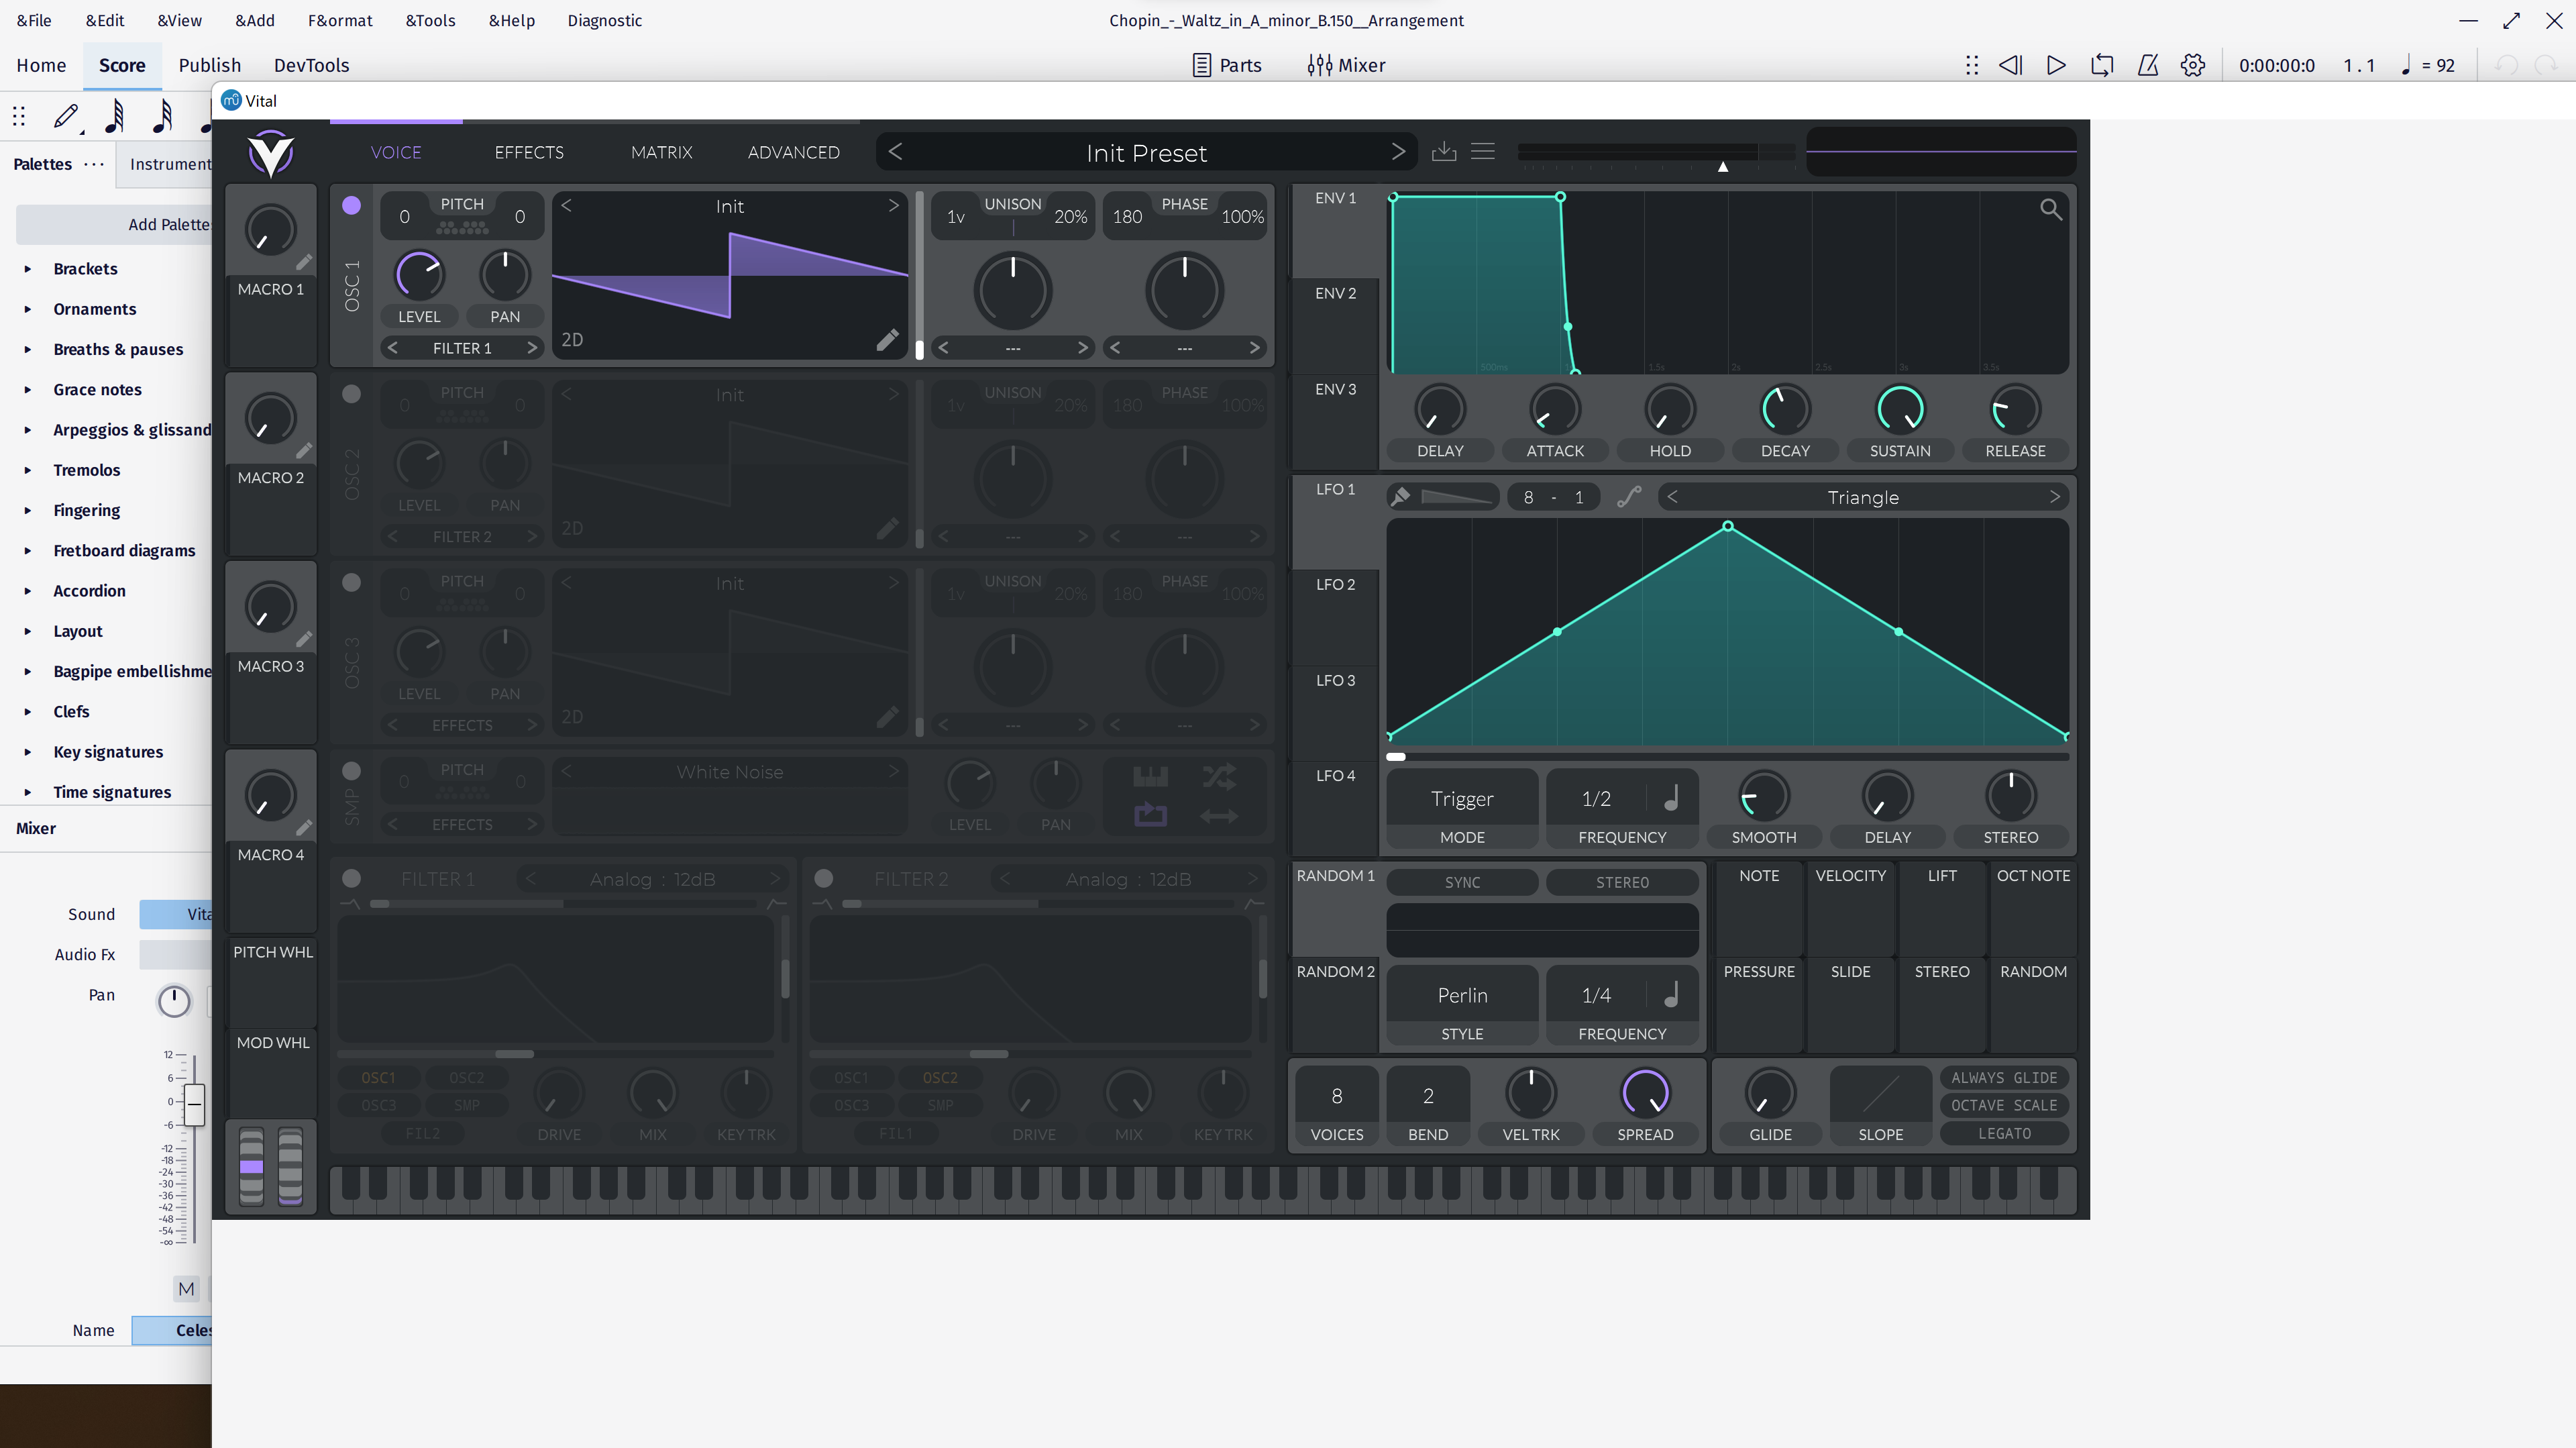Viewport: 2576px width, 1448px height.
Task: Click the Trigger mode button for LFO 1
Action: (x=1461, y=798)
